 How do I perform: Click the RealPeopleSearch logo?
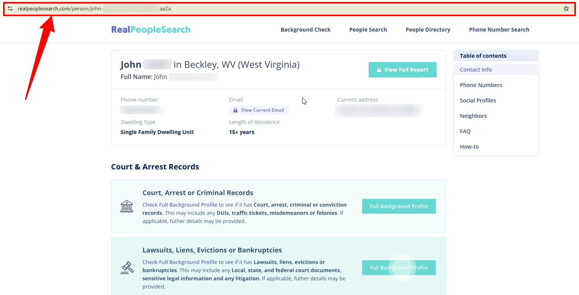click(x=151, y=30)
